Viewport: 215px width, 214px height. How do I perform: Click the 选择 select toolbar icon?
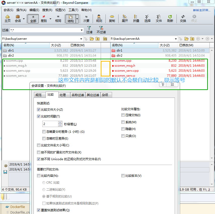[147, 19]
